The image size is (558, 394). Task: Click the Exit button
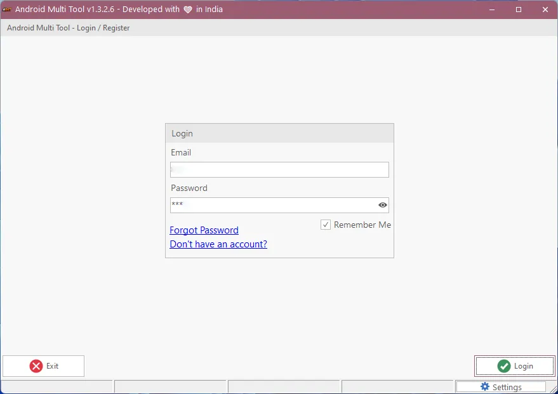tap(43, 366)
